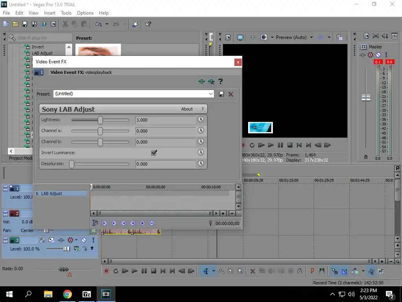Screen dimensions: 402x302
Task: Close the Video Event FX window
Action: click(x=238, y=62)
